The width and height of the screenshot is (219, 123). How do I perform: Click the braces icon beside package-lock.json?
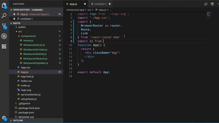[16, 108]
